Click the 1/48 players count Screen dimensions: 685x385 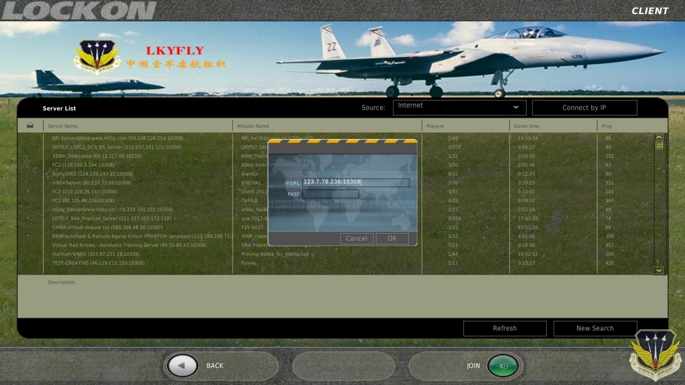(x=453, y=138)
